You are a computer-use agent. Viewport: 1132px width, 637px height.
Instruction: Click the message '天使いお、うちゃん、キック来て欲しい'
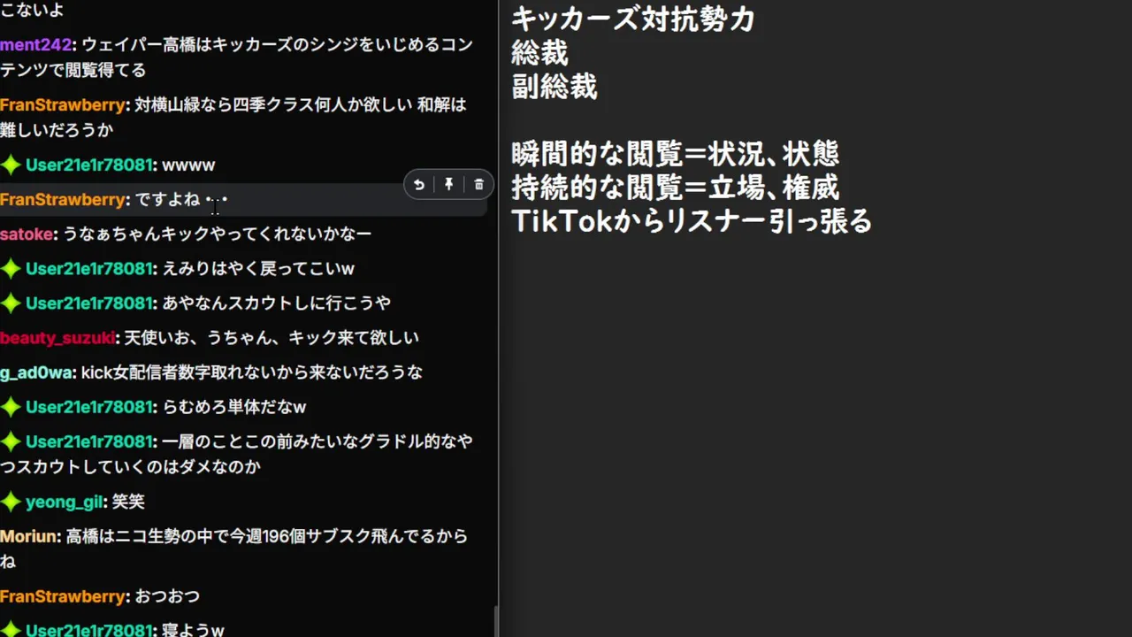[x=272, y=337]
